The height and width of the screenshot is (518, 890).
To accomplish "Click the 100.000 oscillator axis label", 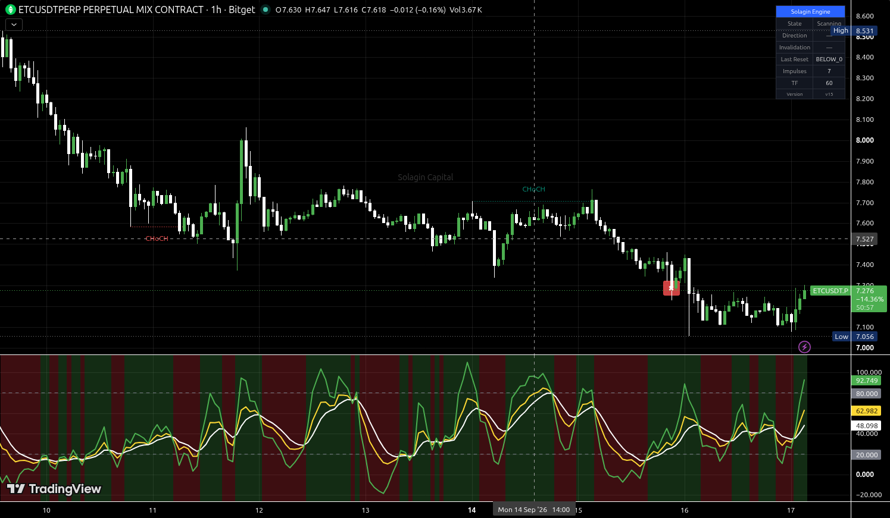I will point(869,372).
